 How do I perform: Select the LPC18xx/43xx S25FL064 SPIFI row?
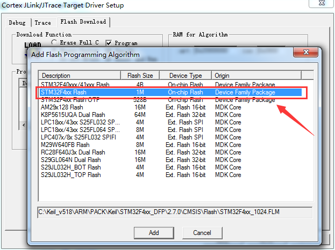point(170,130)
